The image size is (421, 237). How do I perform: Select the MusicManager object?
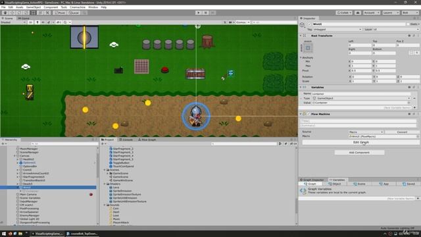29,149
